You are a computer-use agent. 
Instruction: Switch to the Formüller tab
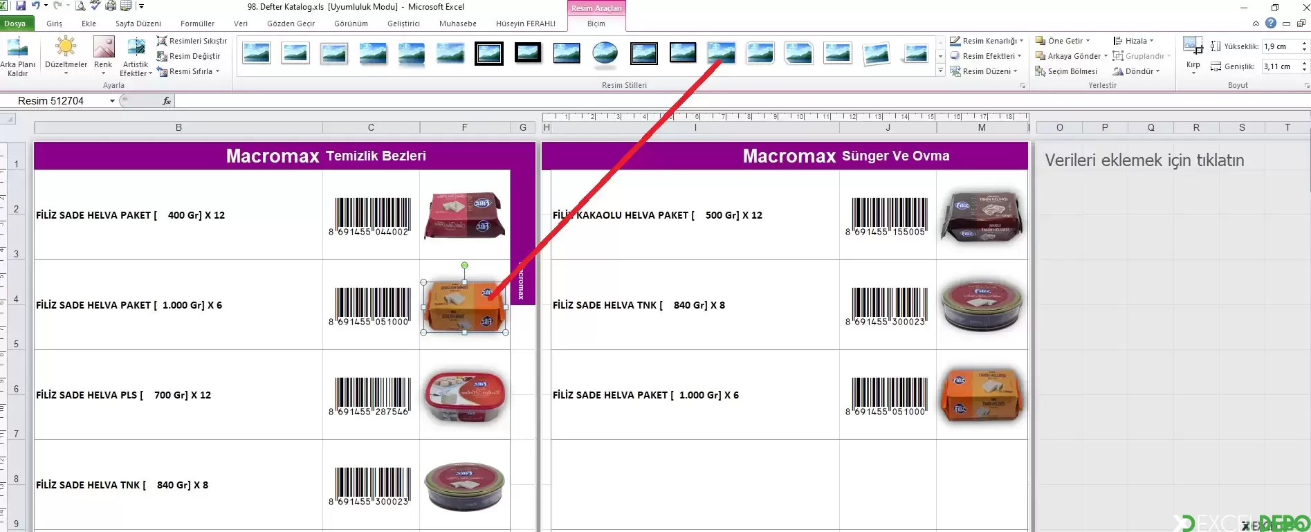(x=198, y=24)
